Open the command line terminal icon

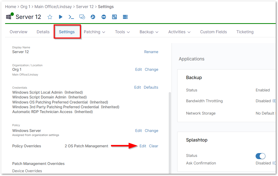[x=71, y=17]
